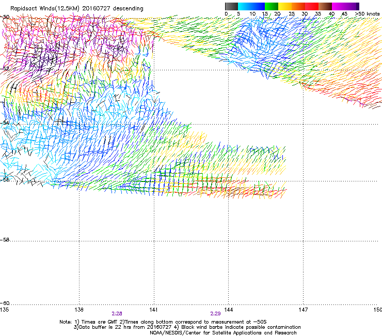Select the red 30-35 knots legend color
This screenshot has height=336, width=382.
pyautogui.click(x=312, y=6)
